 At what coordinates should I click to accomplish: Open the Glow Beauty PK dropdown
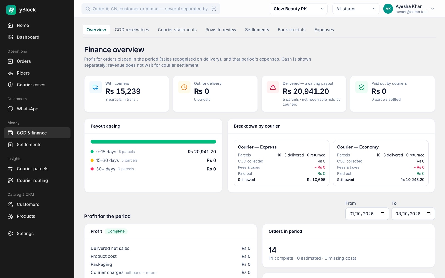coord(298,9)
